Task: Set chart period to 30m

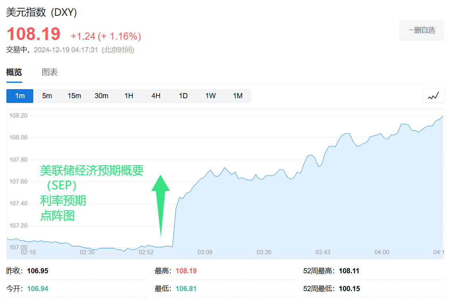Action: point(101,96)
